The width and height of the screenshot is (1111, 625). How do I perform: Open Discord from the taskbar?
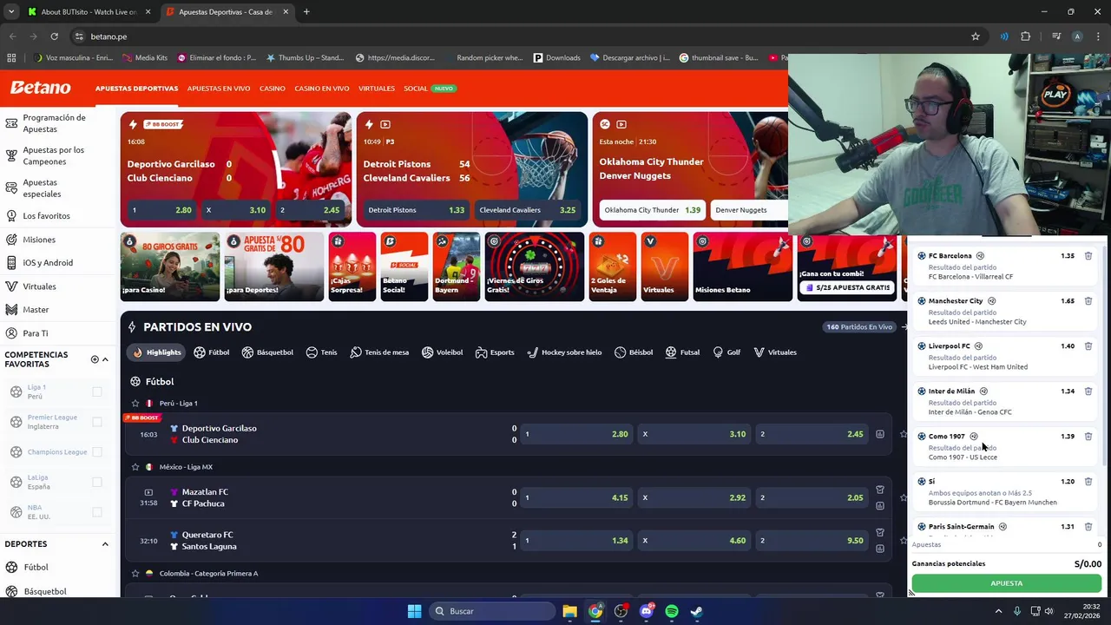click(647, 611)
